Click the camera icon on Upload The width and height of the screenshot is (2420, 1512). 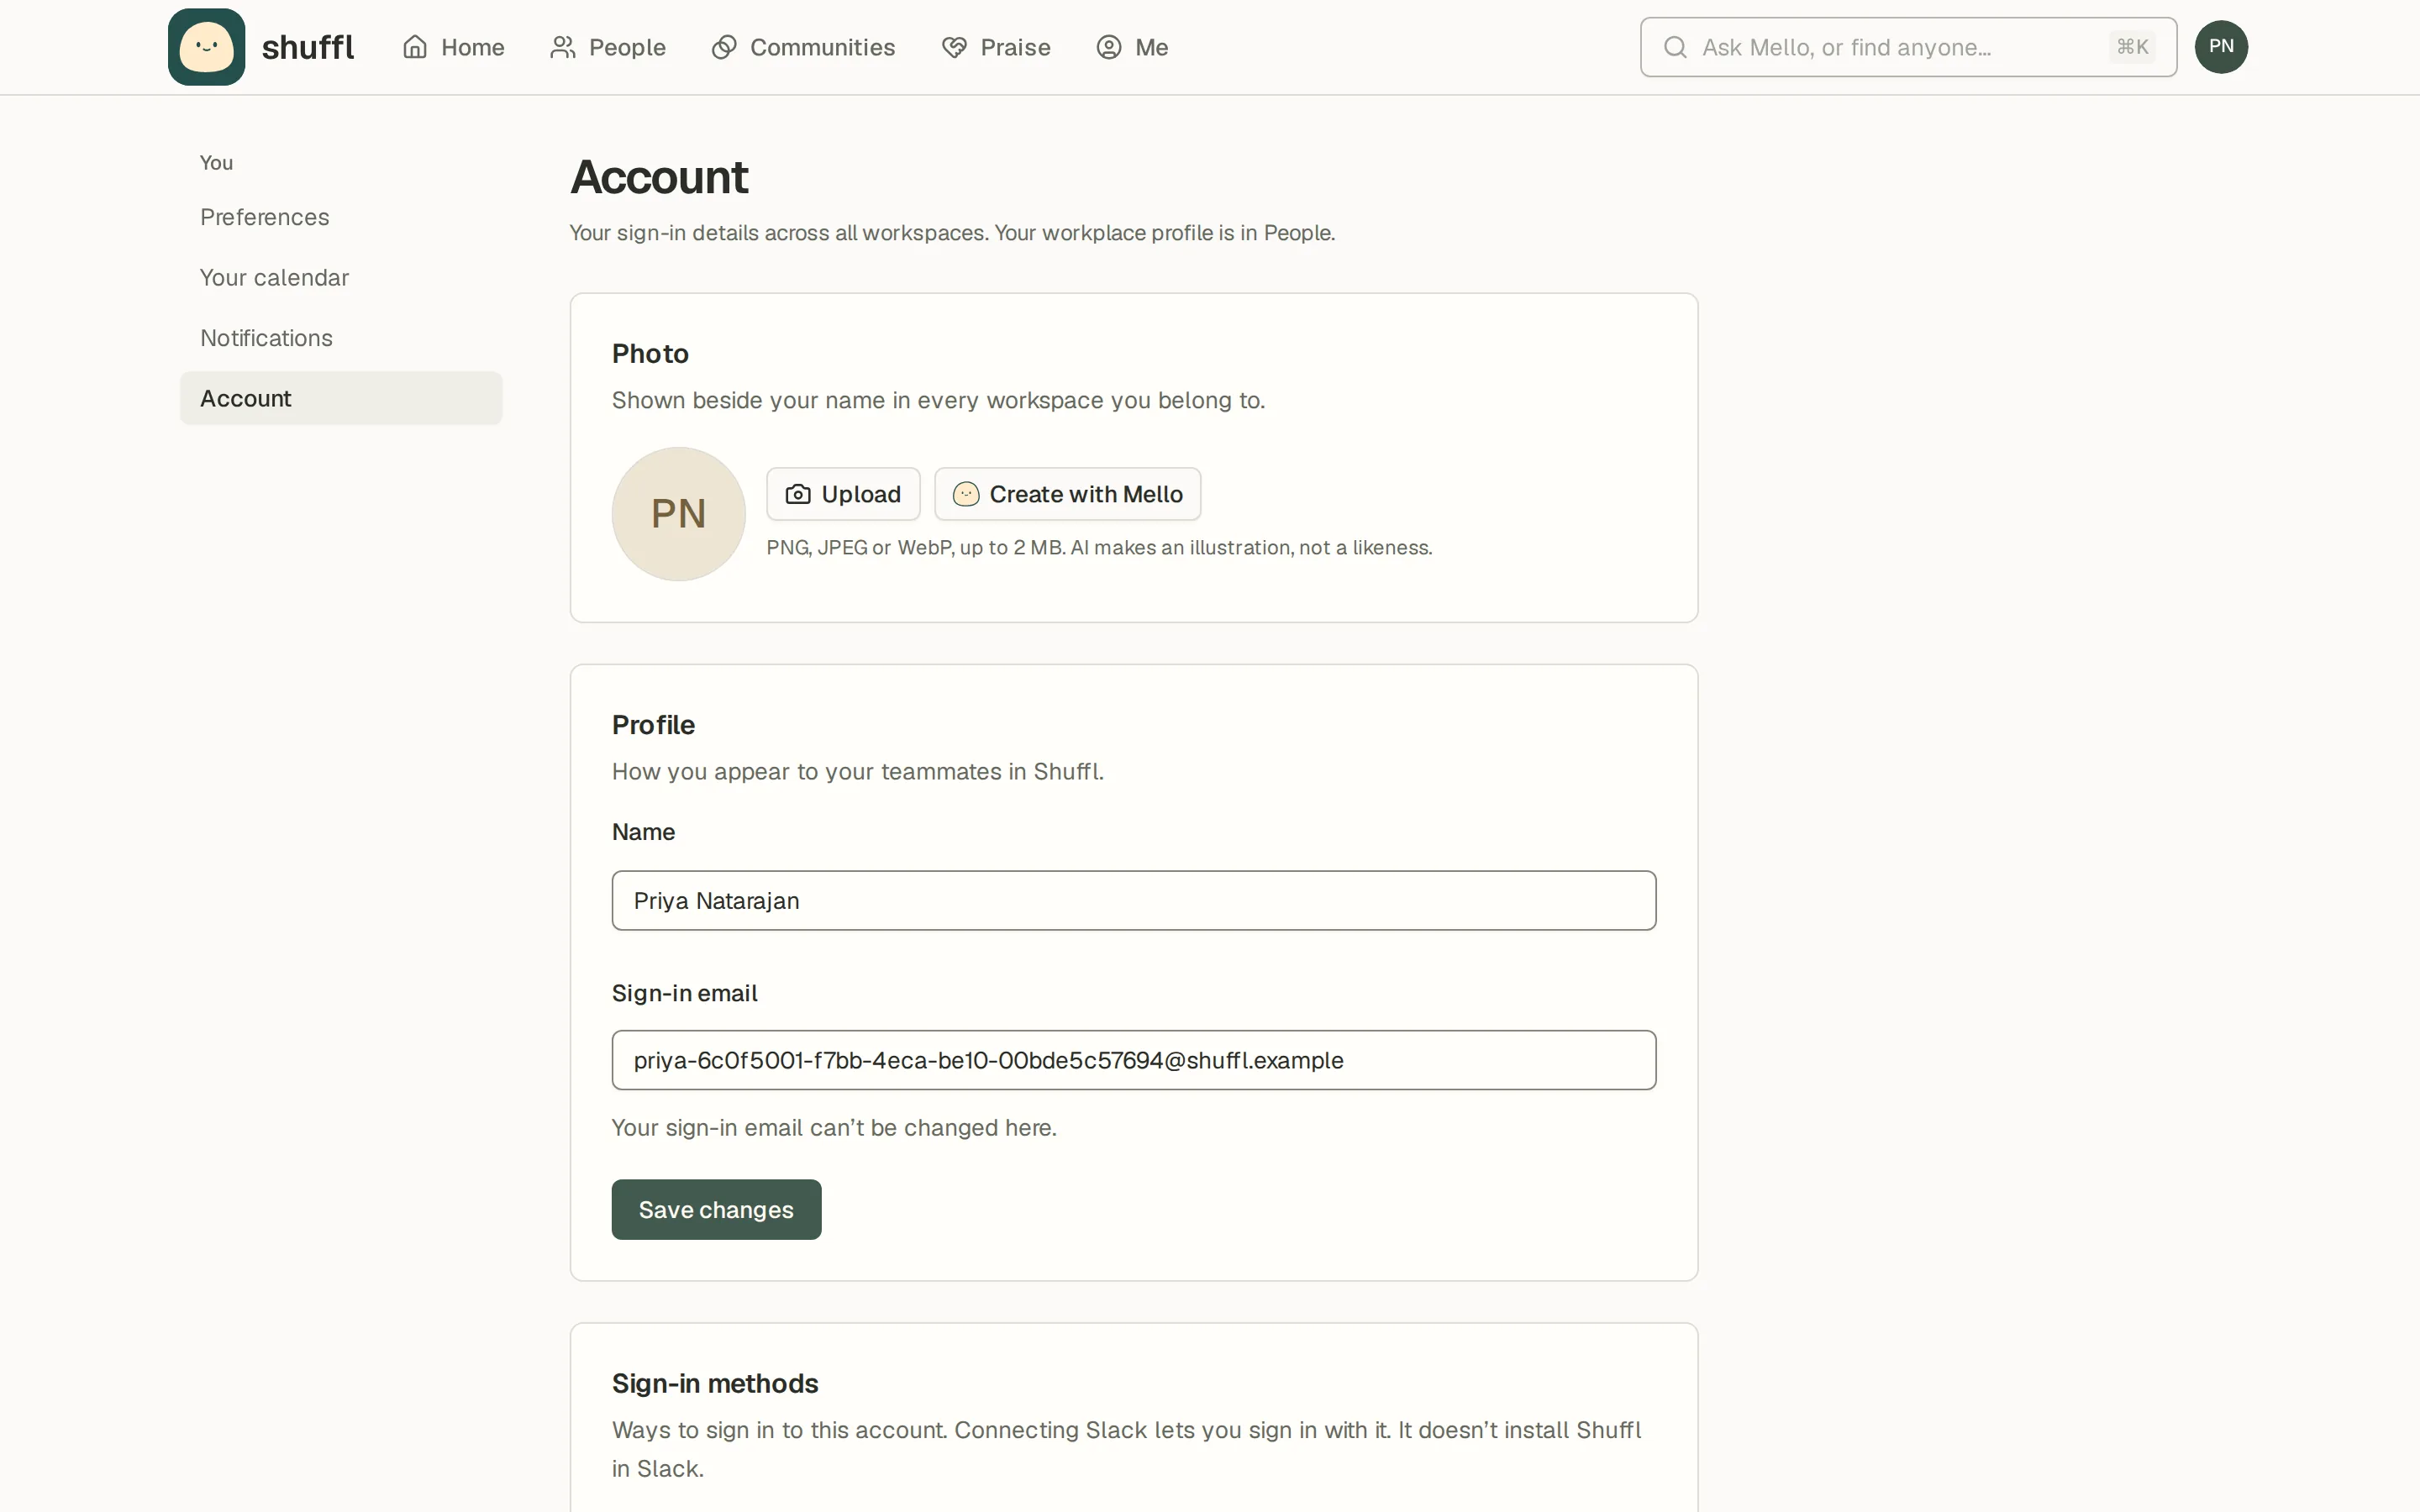click(x=798, y=494)
